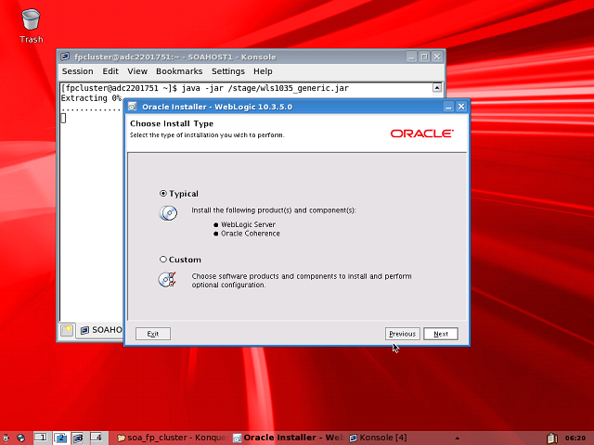Switch to the SOAHOST1 Konsole tab
The height and width of the screenshot is (445, 594).
(x=101, y=330)
